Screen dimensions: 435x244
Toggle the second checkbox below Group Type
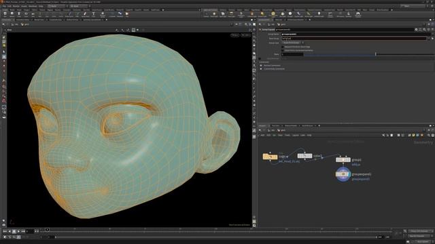point(283,51)
